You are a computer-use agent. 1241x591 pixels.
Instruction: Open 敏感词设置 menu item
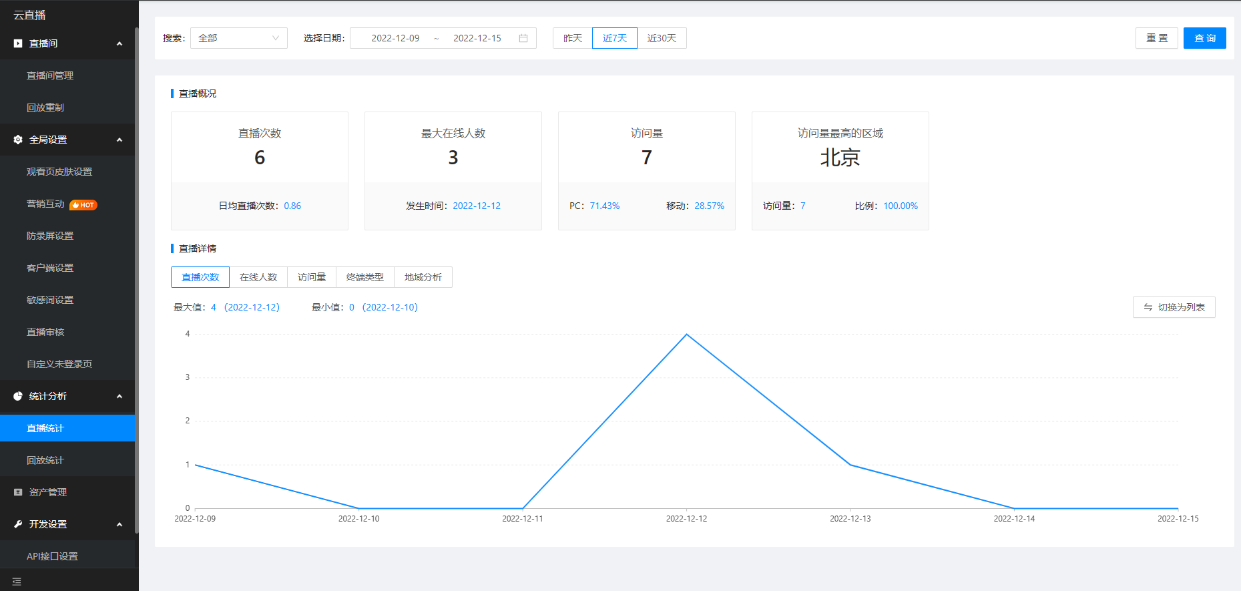67,300
